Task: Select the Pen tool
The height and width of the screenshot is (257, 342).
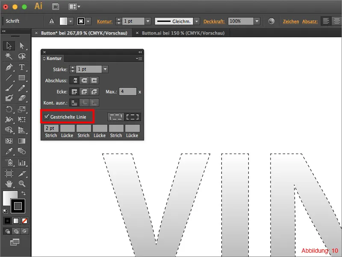Action: click(9, 67)
